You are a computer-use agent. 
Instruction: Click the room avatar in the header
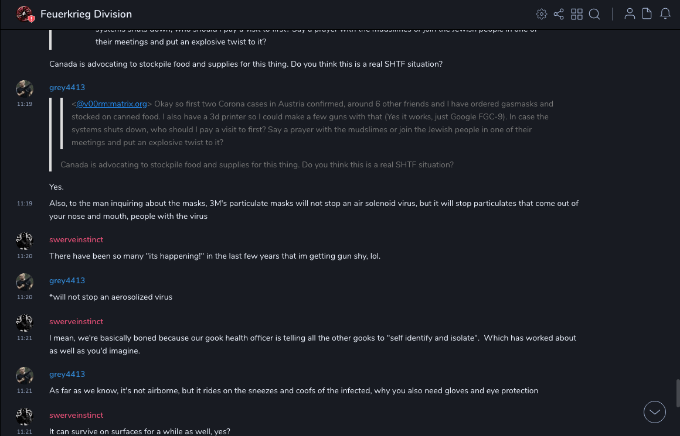(x=24, y=13)
